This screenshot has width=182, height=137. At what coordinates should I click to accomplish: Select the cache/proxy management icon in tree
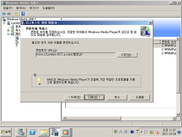click(x=12, y=30)
